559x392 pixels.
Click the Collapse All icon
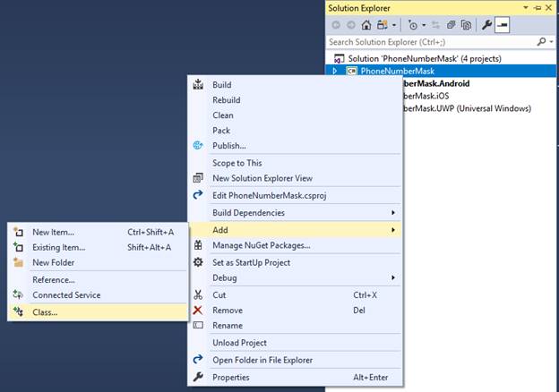click(451, 25)
